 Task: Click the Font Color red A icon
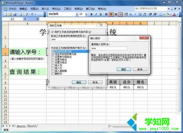(x=174, y=15)
